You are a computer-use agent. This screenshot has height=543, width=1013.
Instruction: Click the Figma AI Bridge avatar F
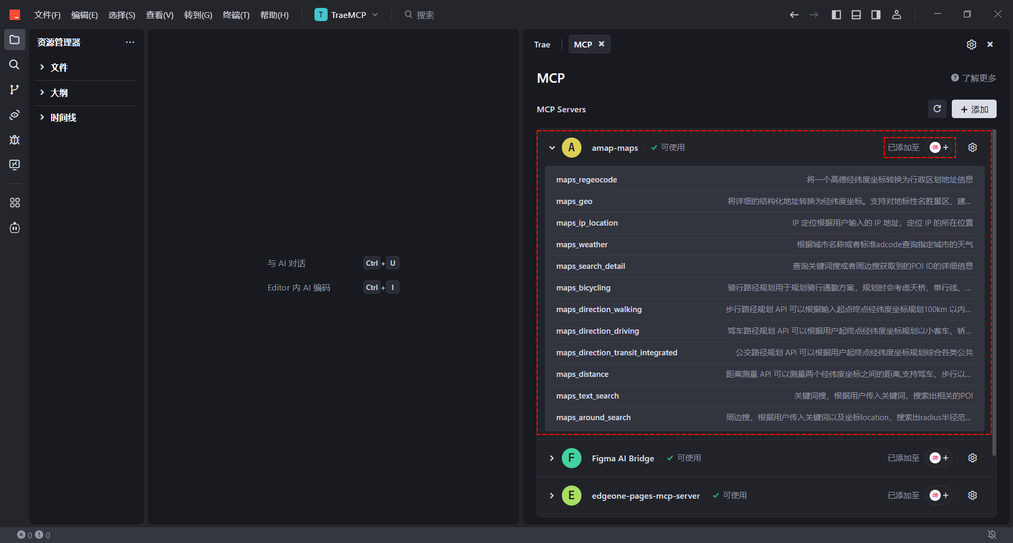tap(571, 458)
